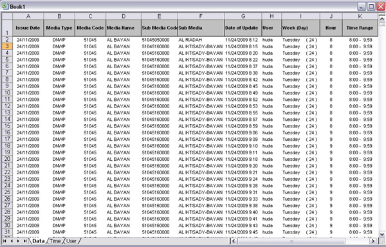This screenshot has height=247, width=386.
Task: Click vertical scrollbar down arrow
Action: [381, 234]
